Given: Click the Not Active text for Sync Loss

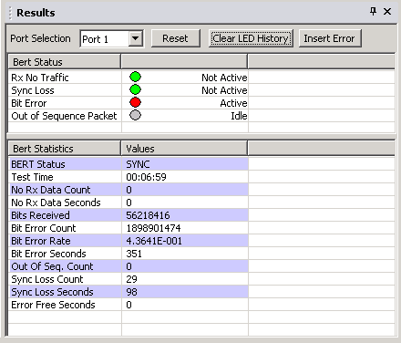Looking at the screenshot, I should coord(224,90).
